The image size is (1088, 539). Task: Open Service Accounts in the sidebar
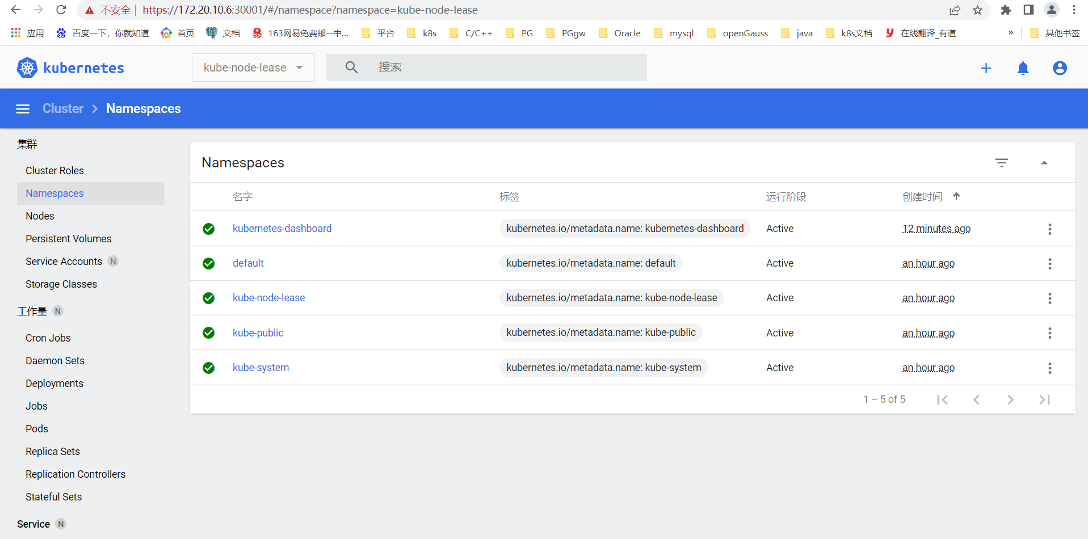click(64, 262)
